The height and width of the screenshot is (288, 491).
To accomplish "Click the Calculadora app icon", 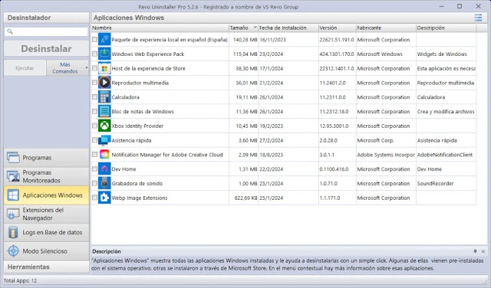I will coord(104,97).
